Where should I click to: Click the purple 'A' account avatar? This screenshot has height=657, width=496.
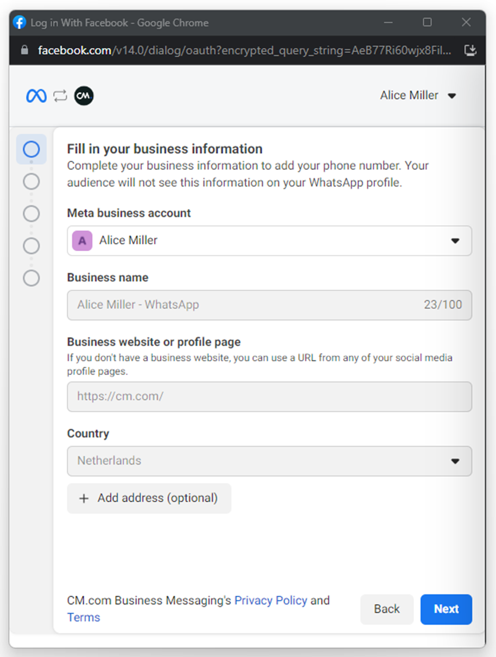82,240
